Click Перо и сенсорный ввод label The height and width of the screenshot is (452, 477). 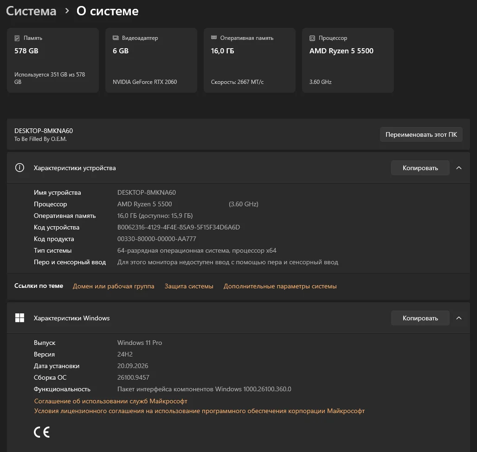click(x=70, y=262)
